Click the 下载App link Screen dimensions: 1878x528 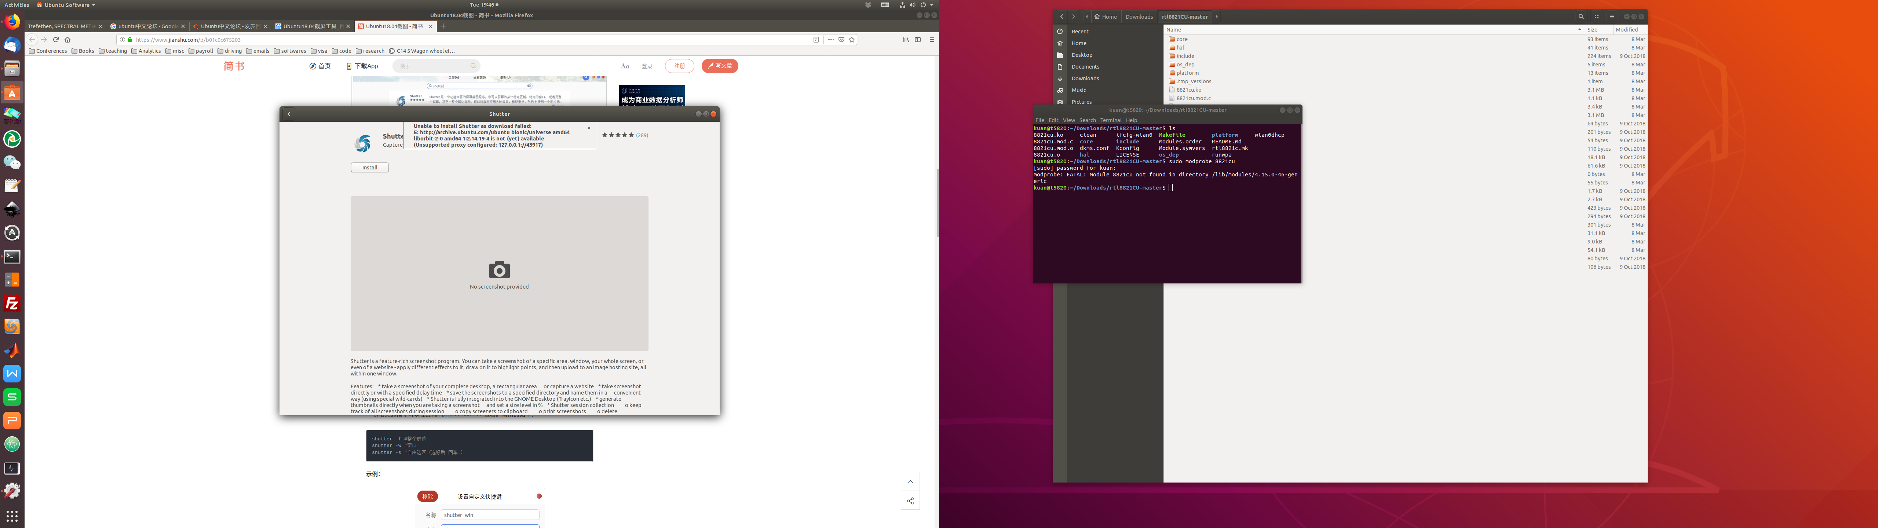[x=362, y=66]
